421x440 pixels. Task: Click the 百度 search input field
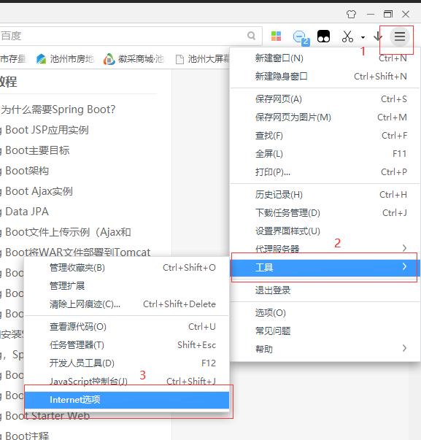(122, 36)
